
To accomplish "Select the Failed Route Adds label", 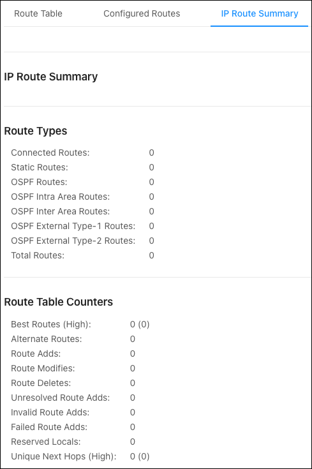I will pyautogui.click(x=49, y=427).
